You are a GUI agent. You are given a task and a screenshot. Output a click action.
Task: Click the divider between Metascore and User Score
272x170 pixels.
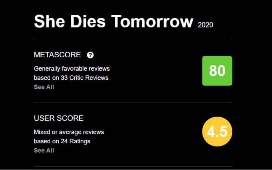[133, 103]
